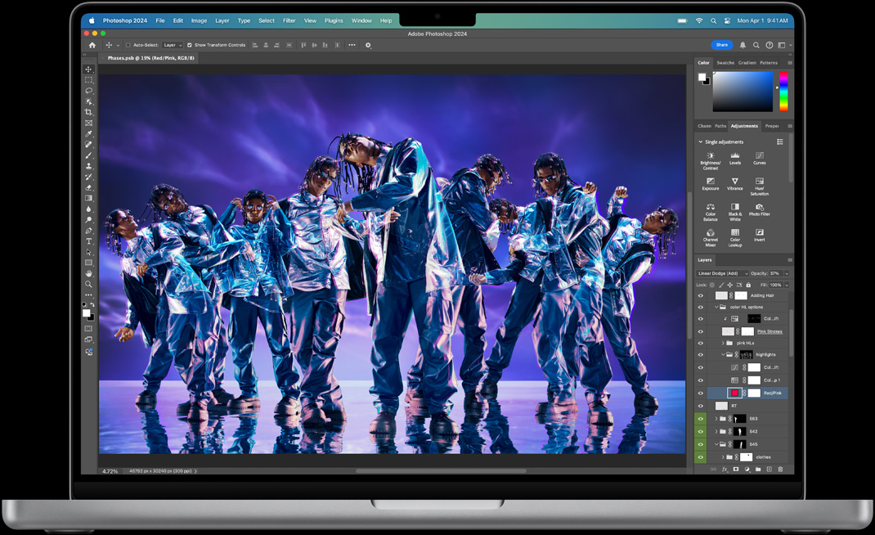
Task: Apply a Black & White adjustment
Action: coord(734,209)
